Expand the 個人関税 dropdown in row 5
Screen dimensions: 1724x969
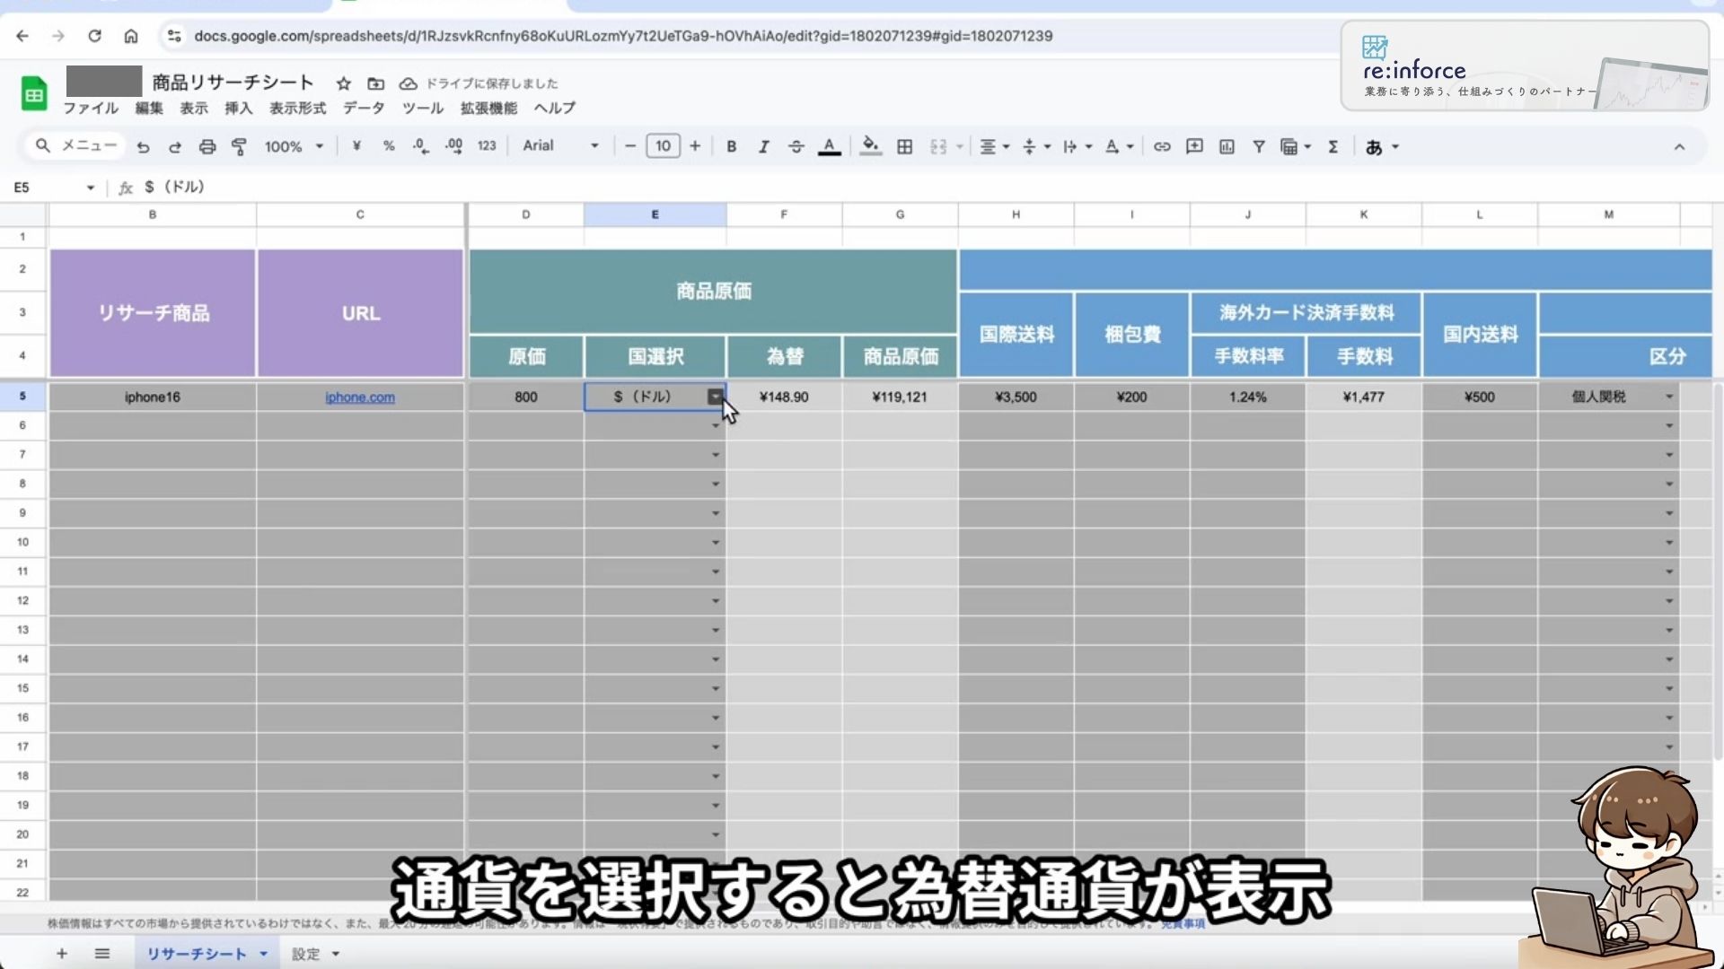click(x=1669, y=397)
